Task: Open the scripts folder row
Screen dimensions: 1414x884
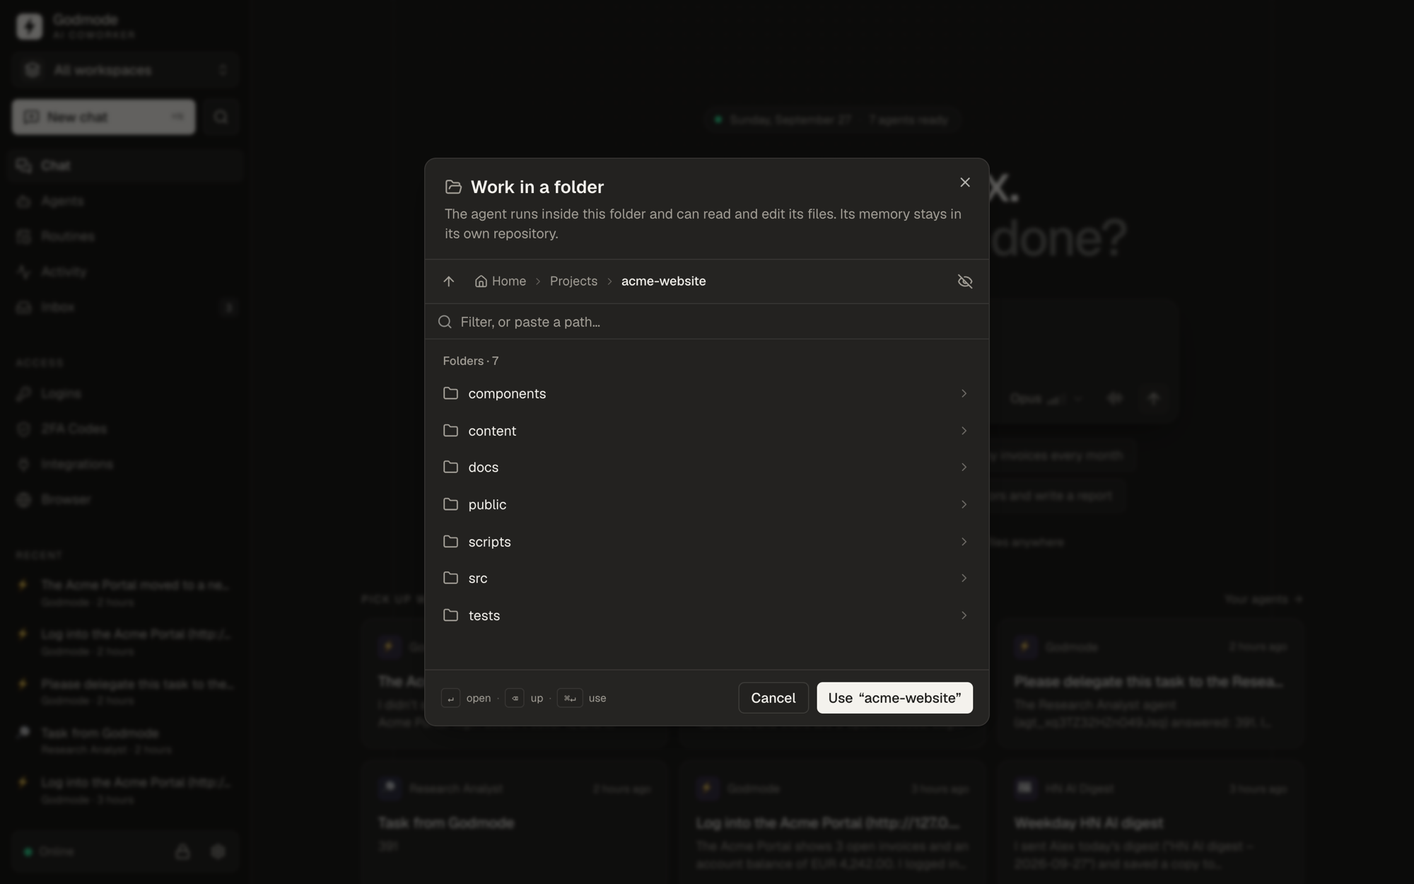Action: pos(706,542)
